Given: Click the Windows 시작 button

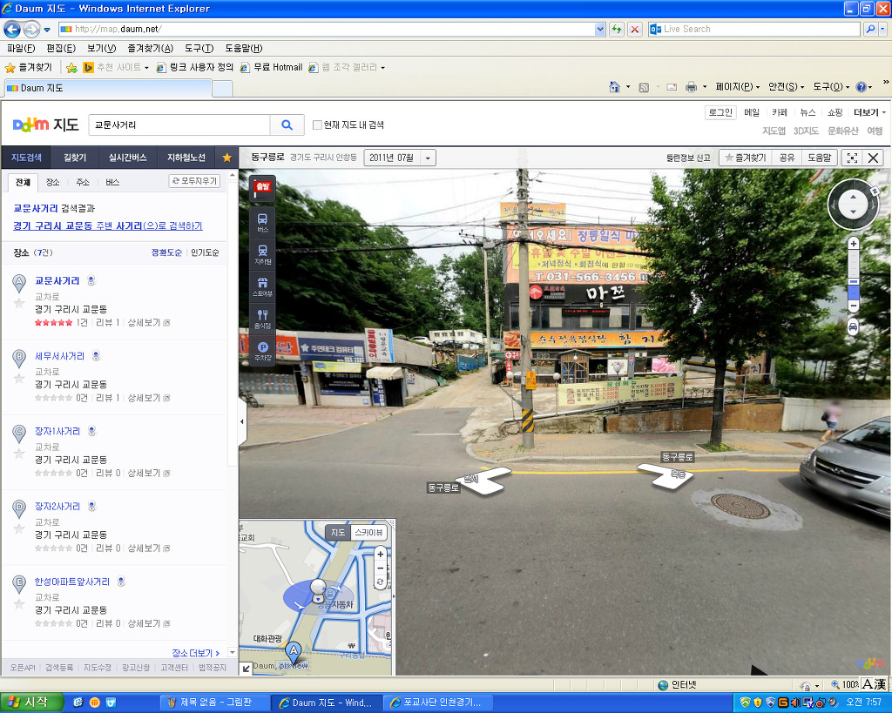Looking at the screenshot, I should 31,703.
